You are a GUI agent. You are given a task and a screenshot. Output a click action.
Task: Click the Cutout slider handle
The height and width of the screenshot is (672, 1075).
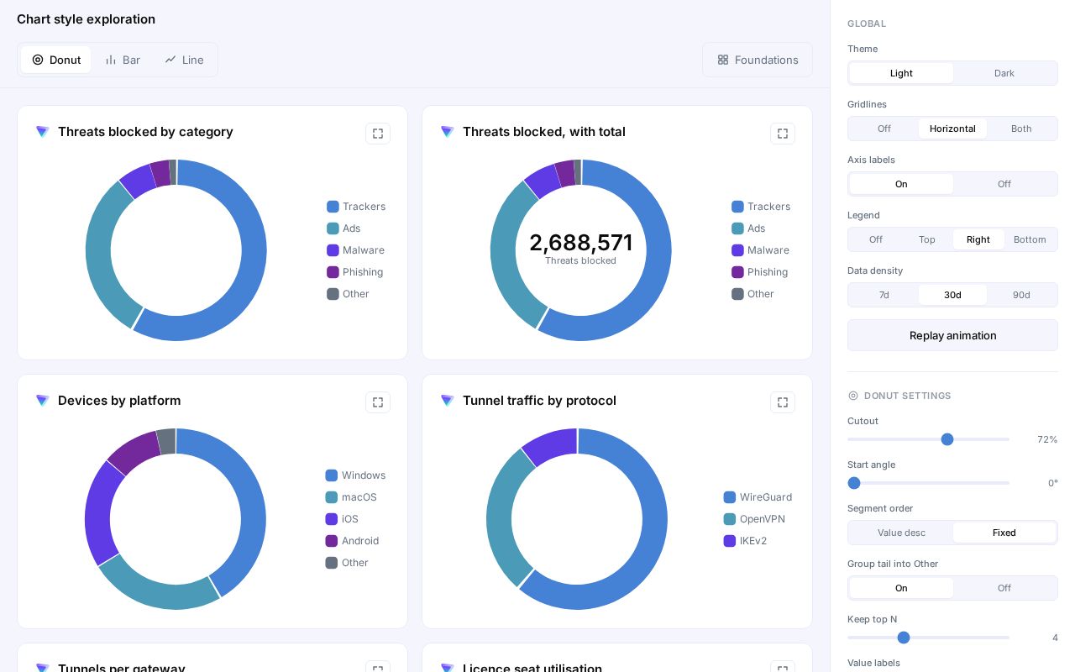tap(947, 439)
